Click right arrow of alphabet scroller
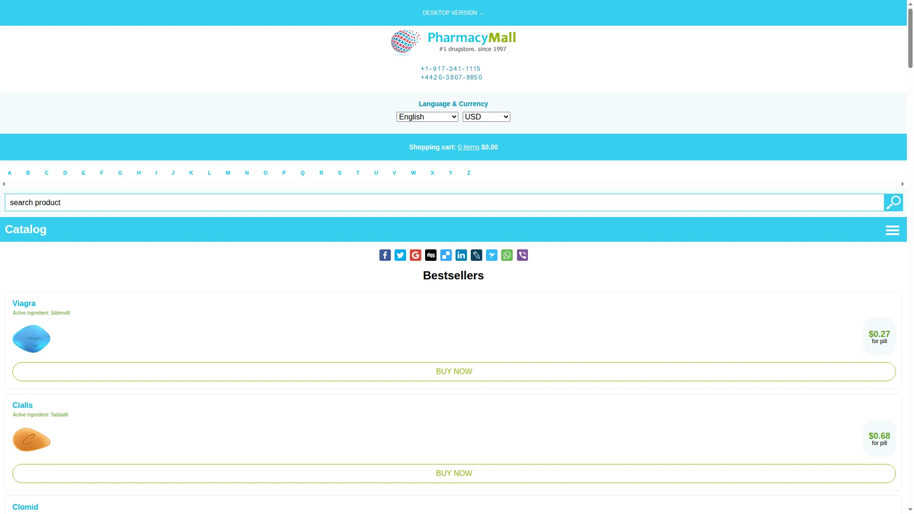Image resolution: width=914 pixels, height=514 pixels. (x=902, y=184)
